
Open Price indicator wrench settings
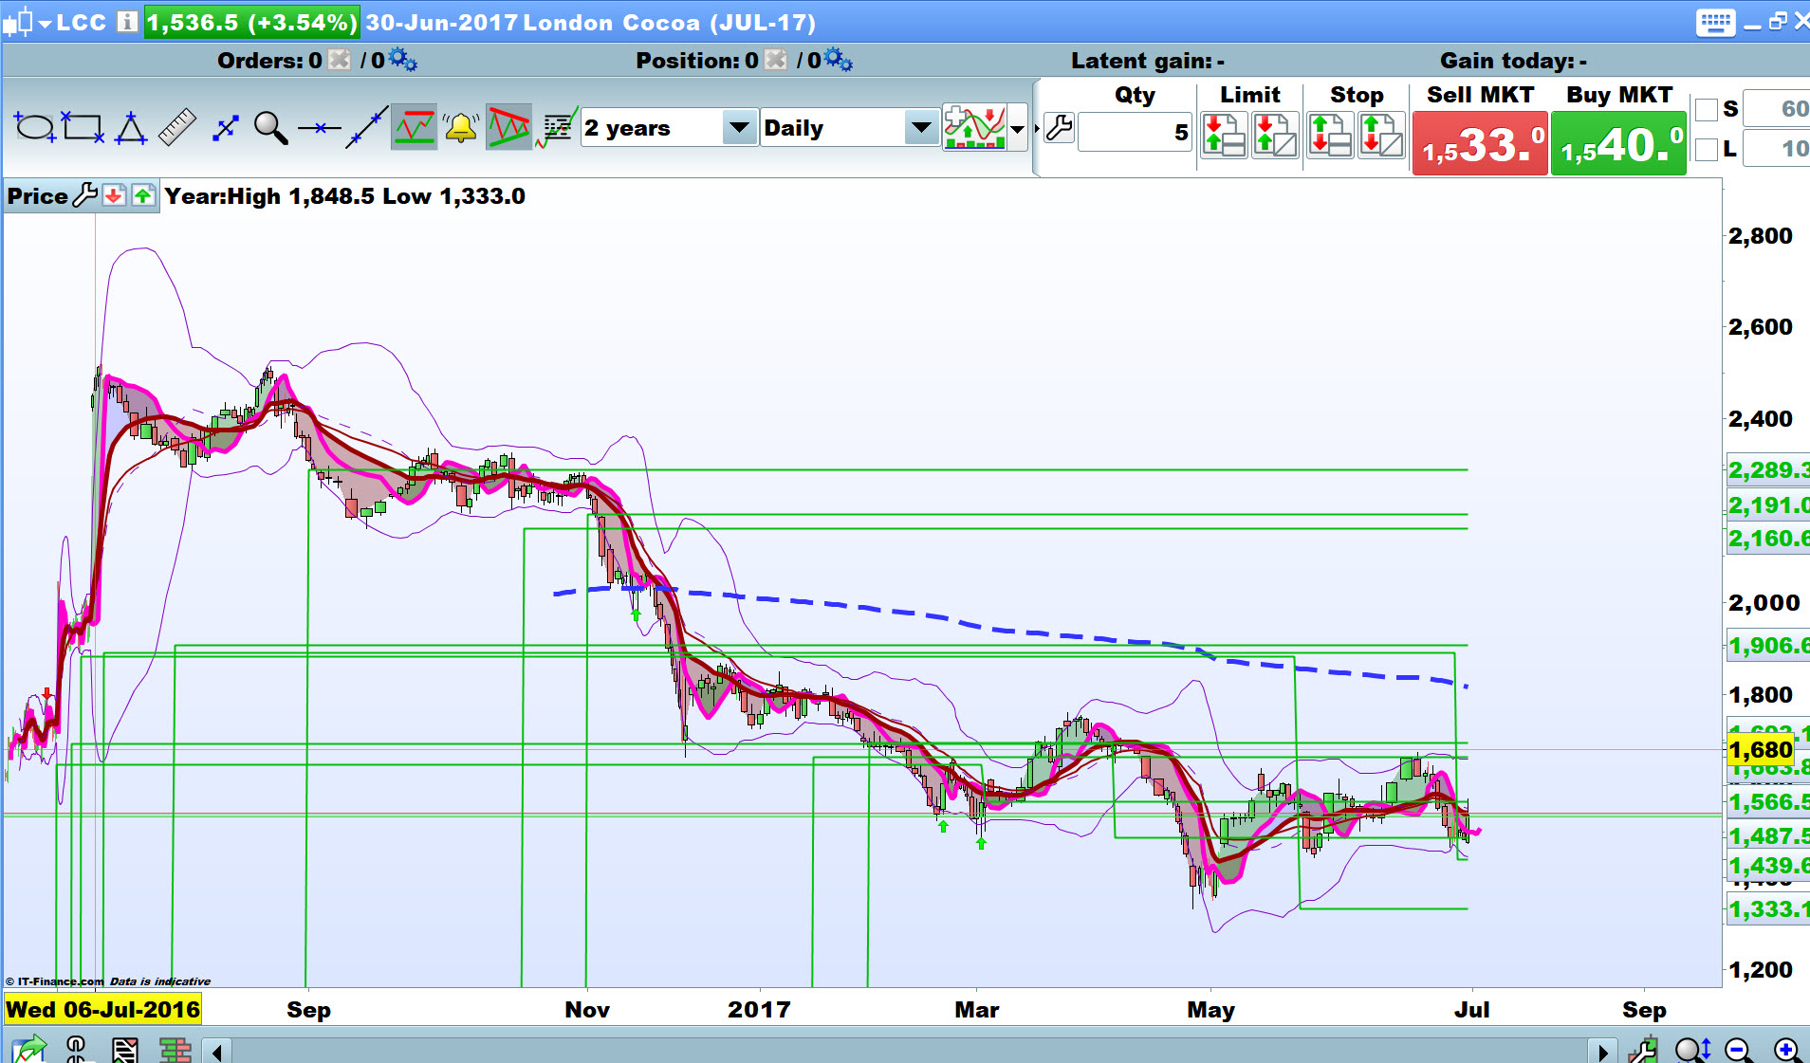(85, 195)
